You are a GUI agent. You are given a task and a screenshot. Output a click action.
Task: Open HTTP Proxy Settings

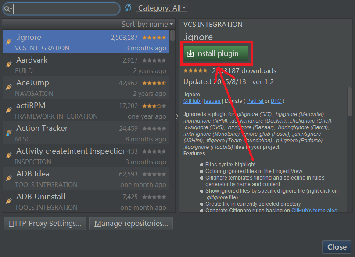point(44,223)
